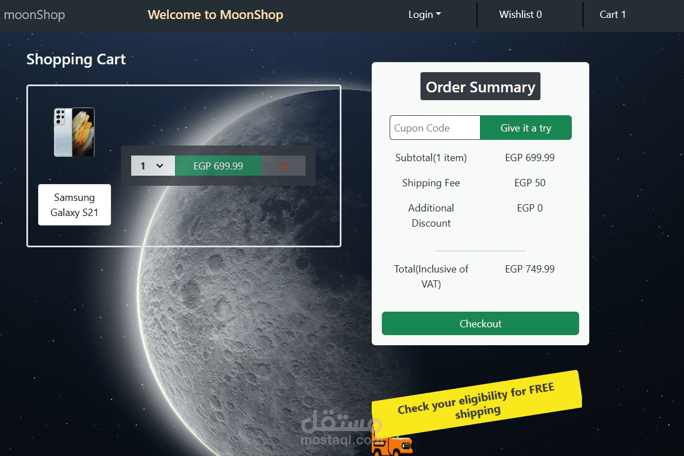Select the EGP 0 discount value
The image size is (684, 456).
[530, 208]
